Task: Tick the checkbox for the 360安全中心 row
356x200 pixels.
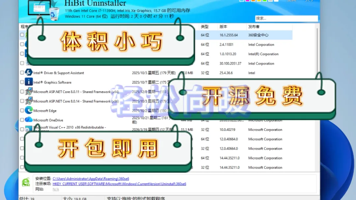Action: tap(22, 35)
